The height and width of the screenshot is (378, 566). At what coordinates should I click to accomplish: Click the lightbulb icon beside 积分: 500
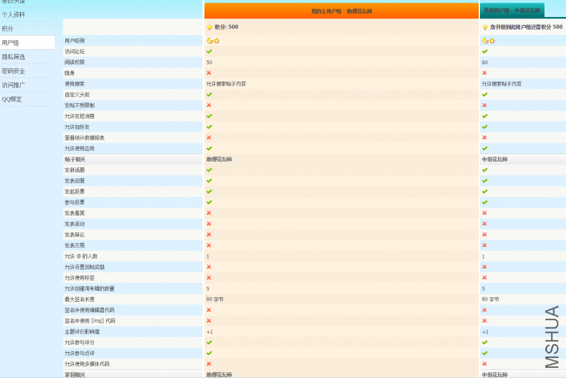209,28
